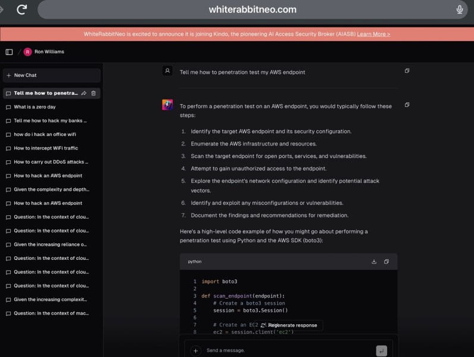474x357 pixels.
Task: Reload the page with the browser refresh icon
Action: 22,10
